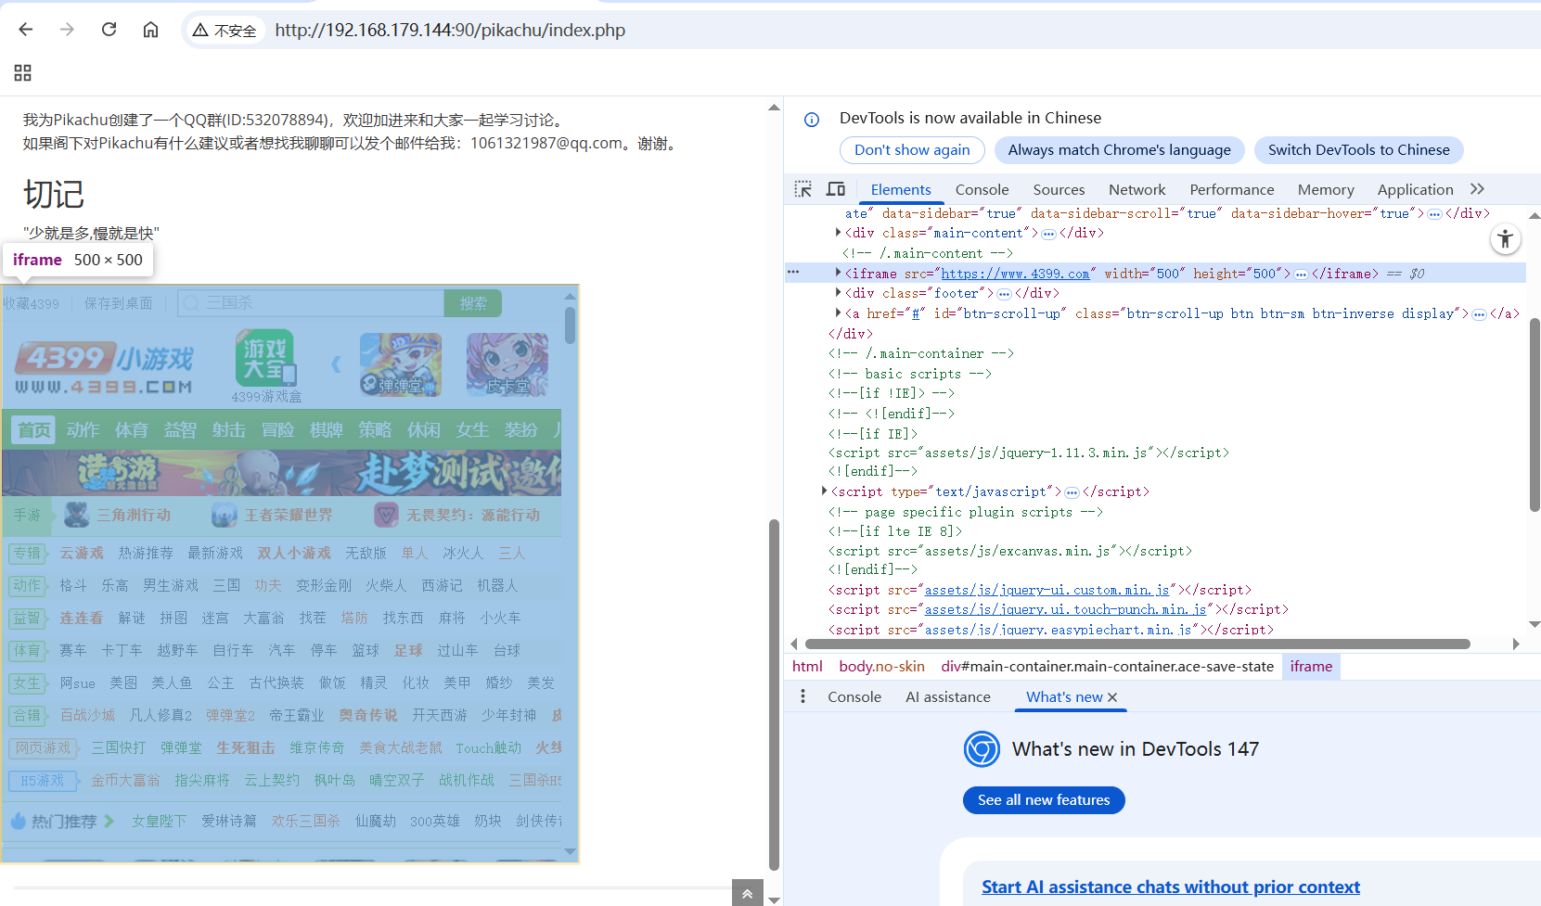Open the ellipsis actions menu on iframe row
1541x906 pixels.
(x=793, y=273)
